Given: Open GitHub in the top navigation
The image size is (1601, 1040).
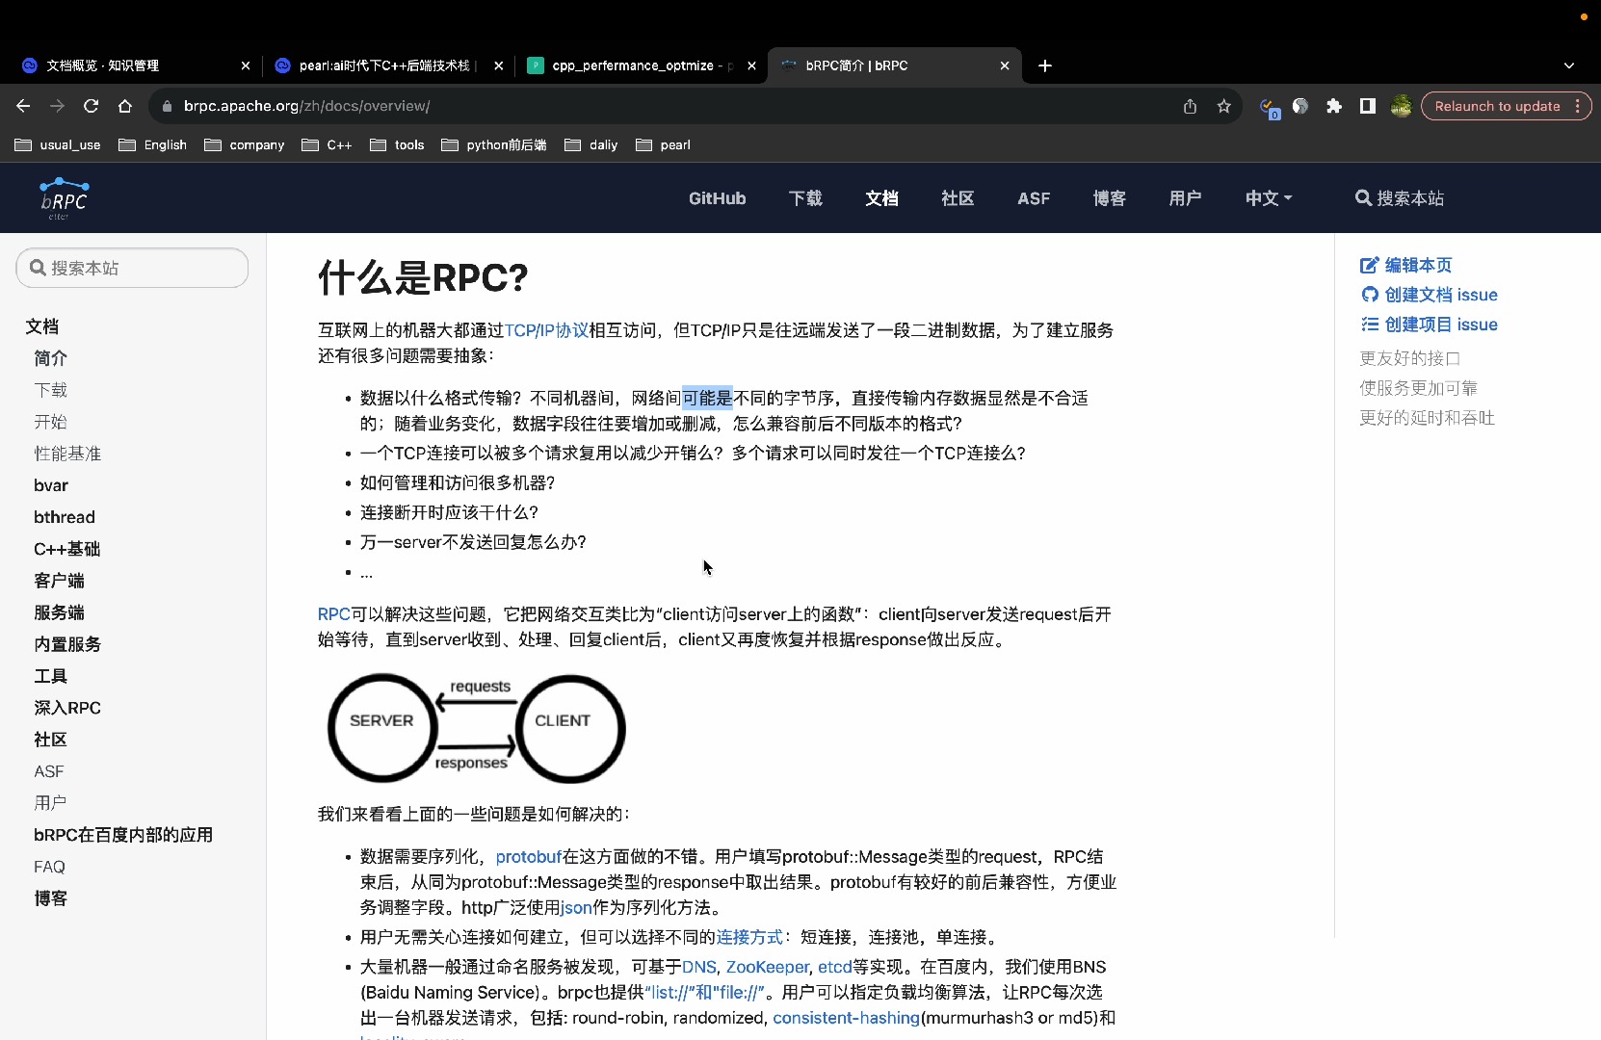Looking at the screenshot, I should coord(718,198).
